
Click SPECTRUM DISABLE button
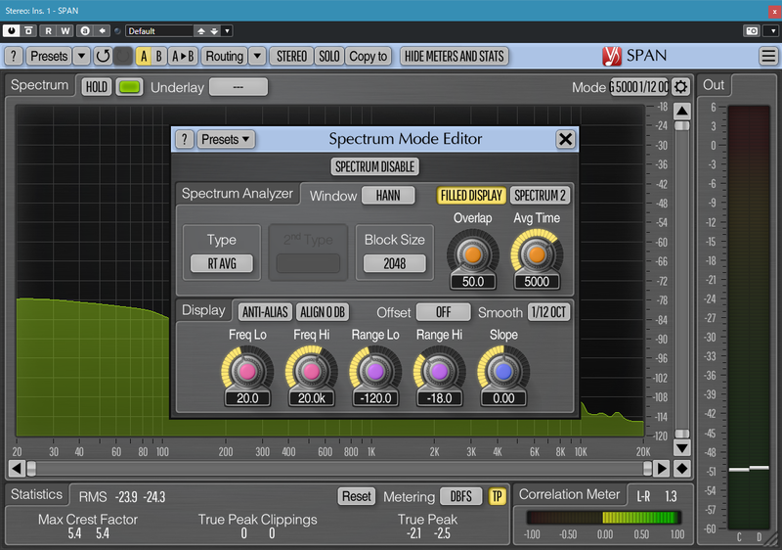(374, 166)
